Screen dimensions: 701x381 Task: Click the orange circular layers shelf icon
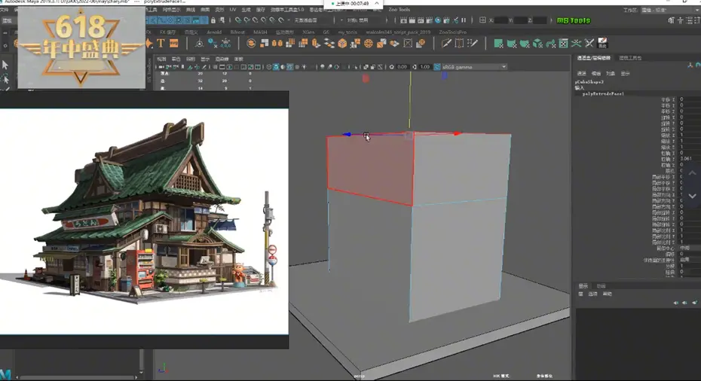point(251,43)
